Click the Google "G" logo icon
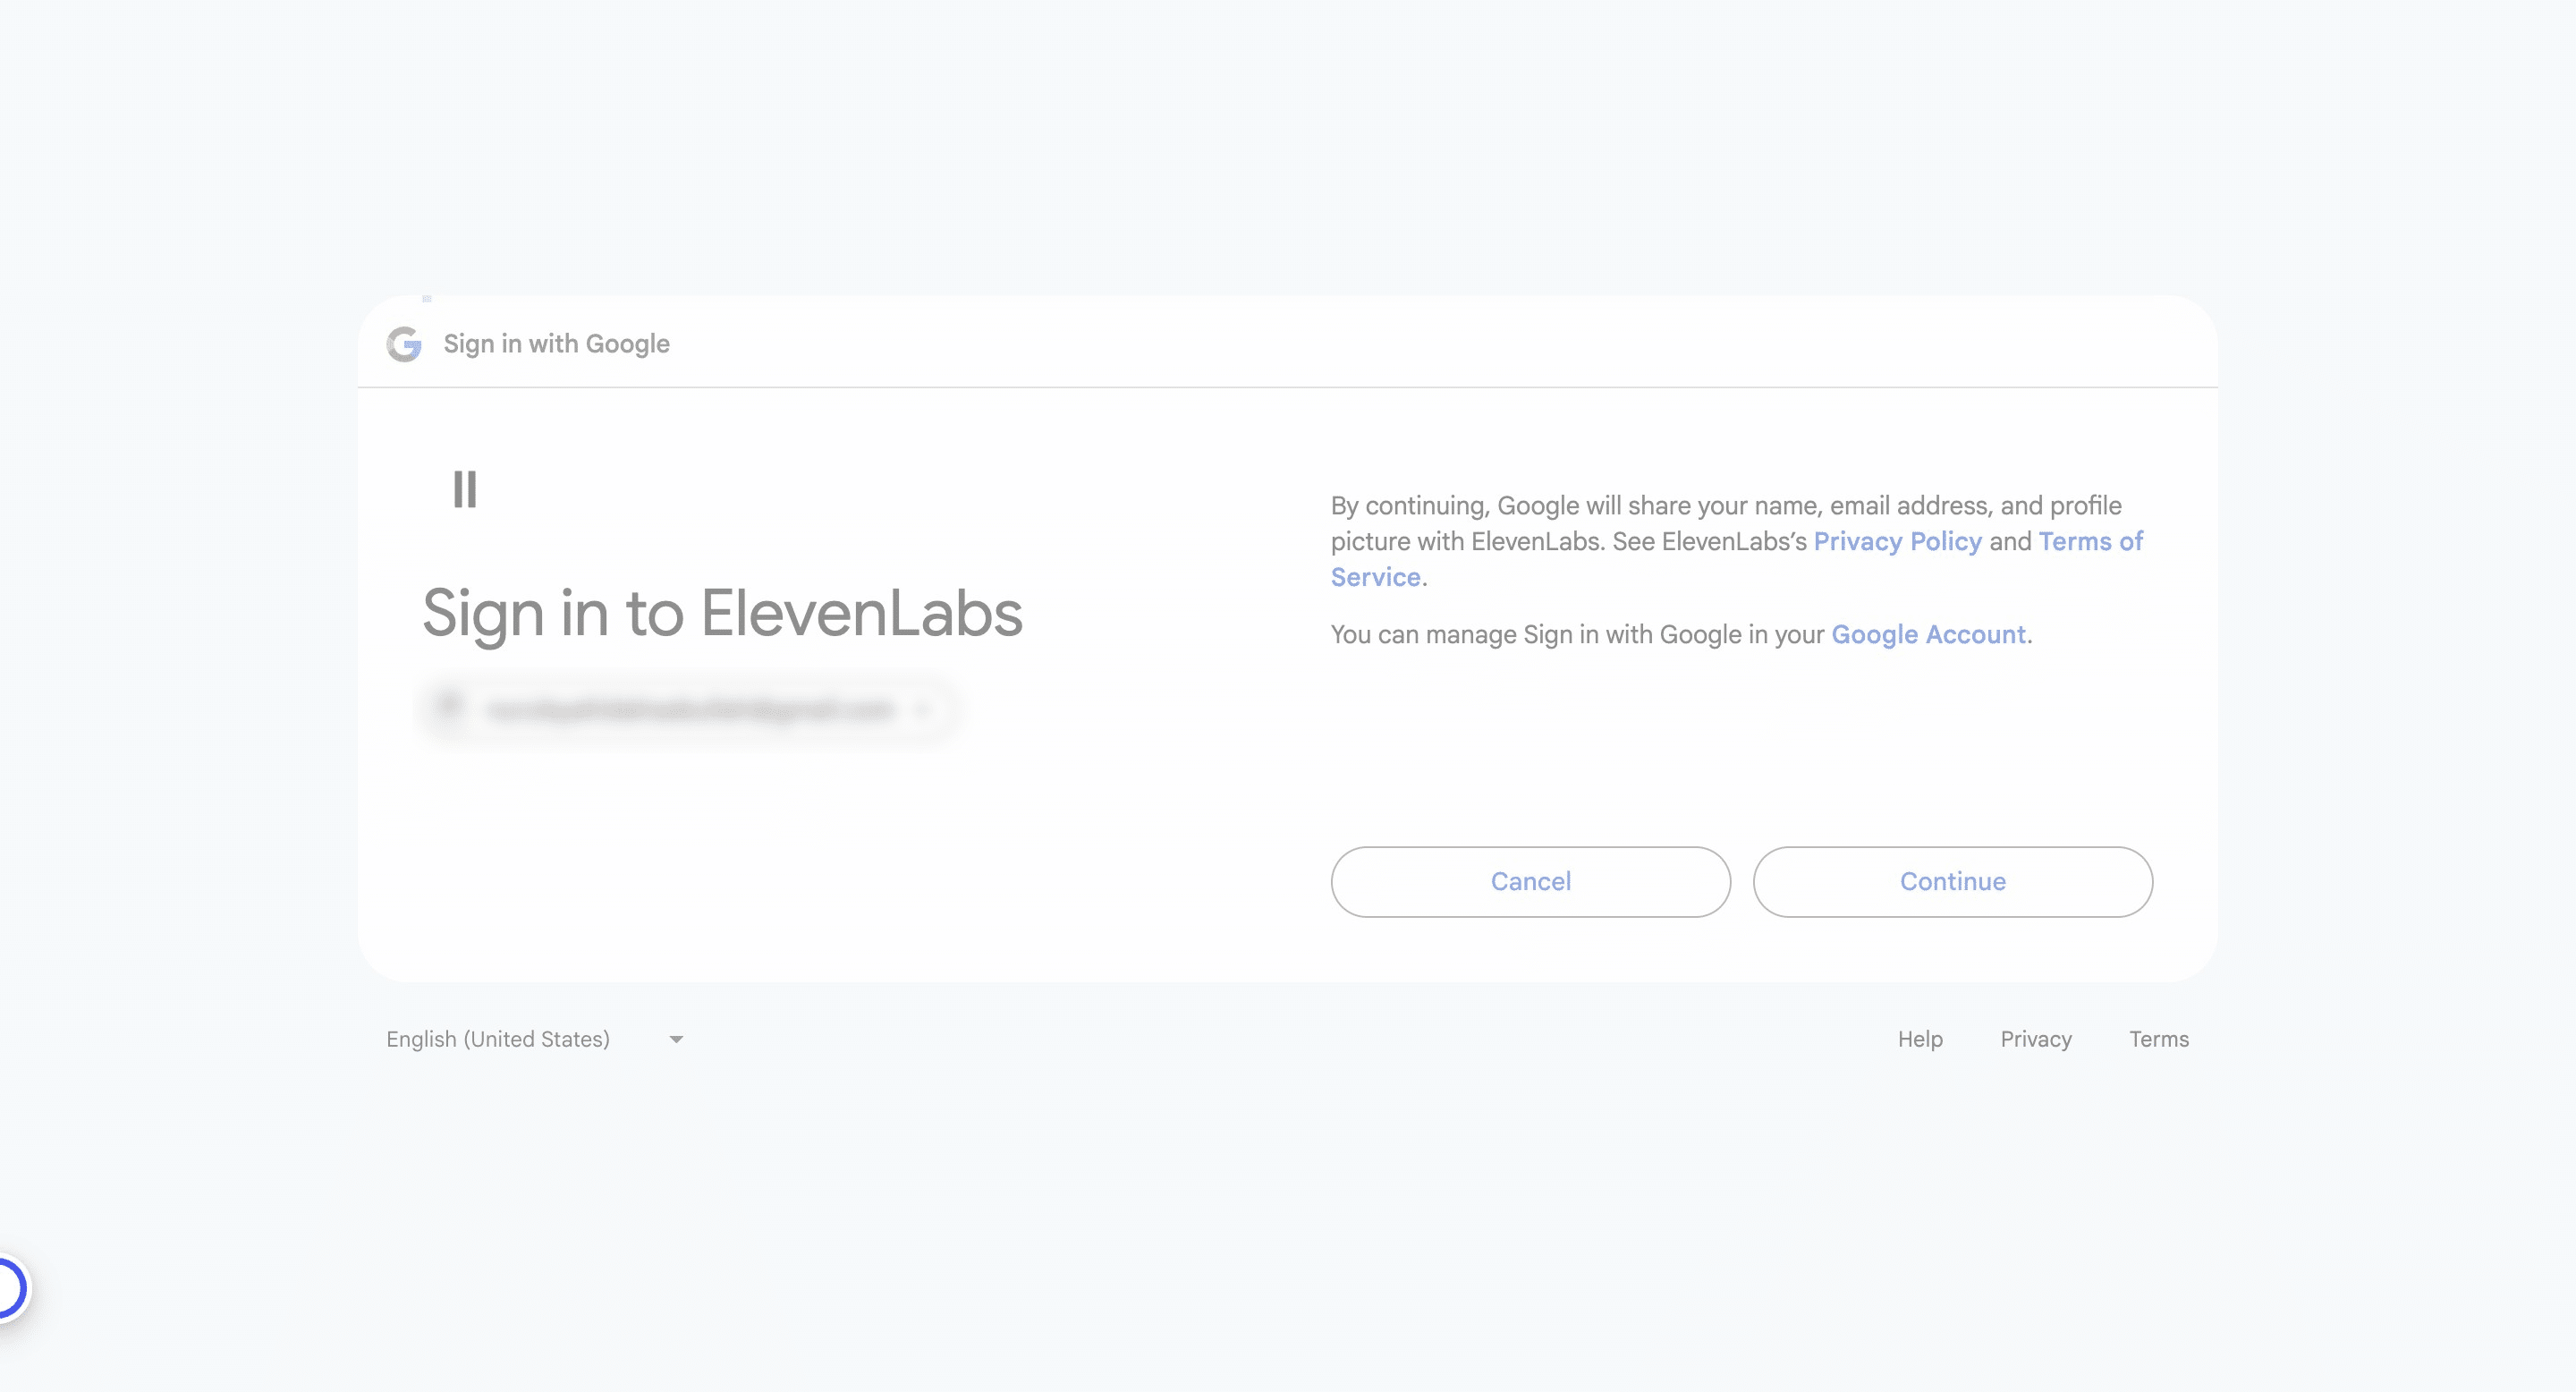 (x=404, y=344)
